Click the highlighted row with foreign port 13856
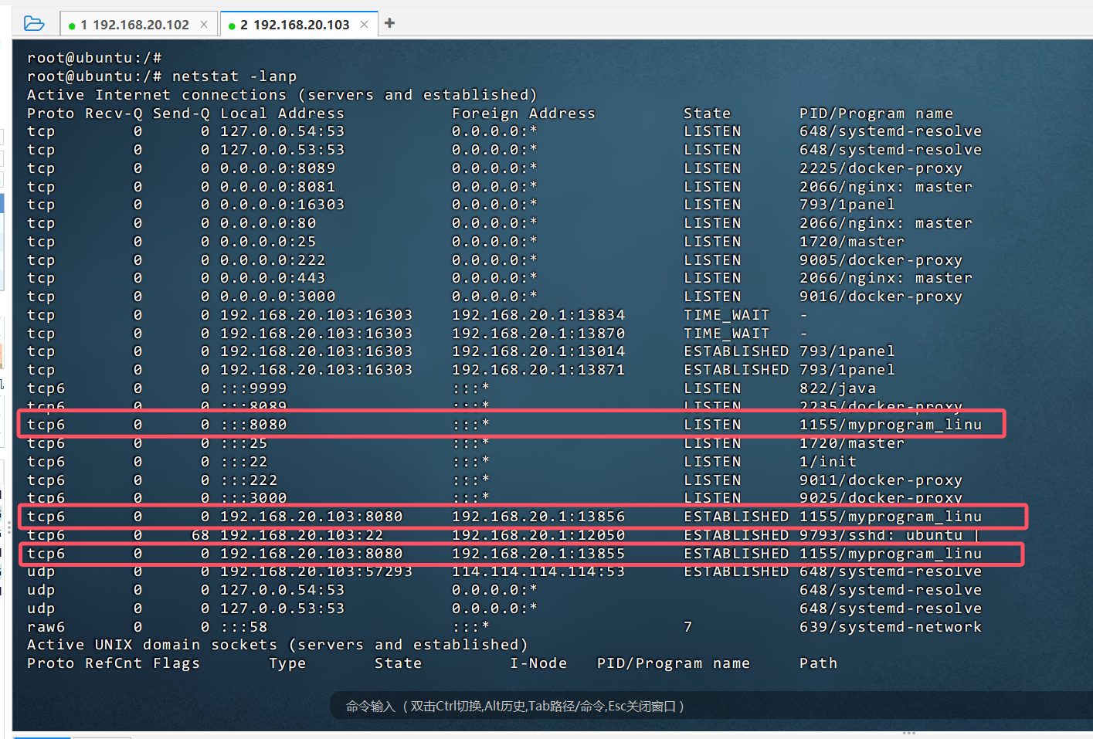Image resolution: width=1093 pixels, height=739 pixels. click(x=521, y=517)
